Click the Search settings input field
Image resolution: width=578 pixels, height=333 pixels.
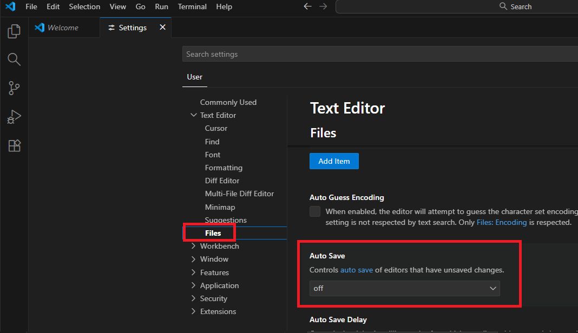pos(380,54)
